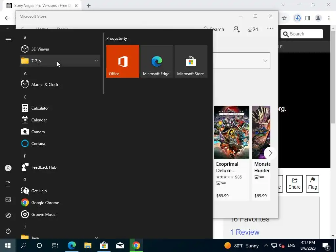Open a new Chrome tab
Image resolution: width=336 pixels, height=252 pixels.
[x=89, y=6]
